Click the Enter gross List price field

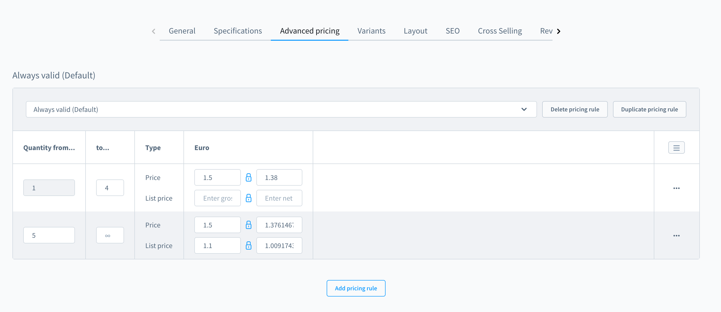coord(218,198)
